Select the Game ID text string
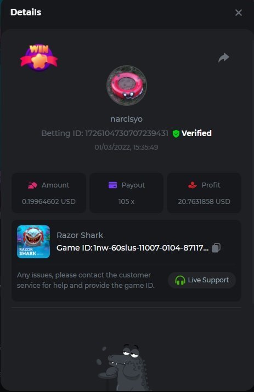 (x=133, y=248)
